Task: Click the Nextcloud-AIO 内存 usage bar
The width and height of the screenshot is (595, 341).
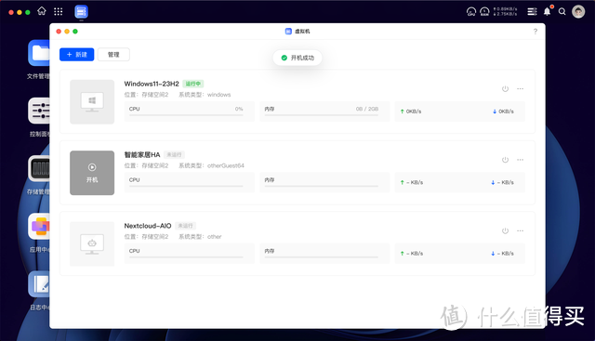Action: pos(322,256)
